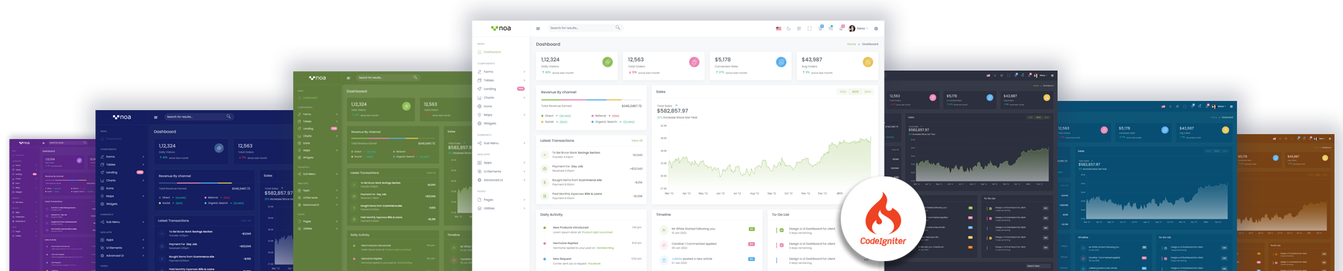The width and height of the screenshot is (1343, 271).
Task: Open Advanced UI in the white dashboard sidebar
Action: click(502, 180)
